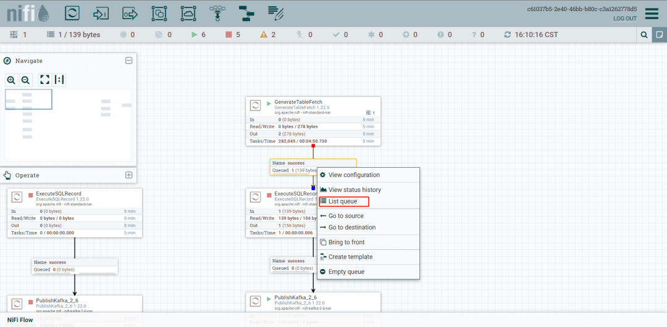Click the left PublishKafka_2_6 processor icon
The width and height of the screenshot is (667, 327).
point(17,304)
